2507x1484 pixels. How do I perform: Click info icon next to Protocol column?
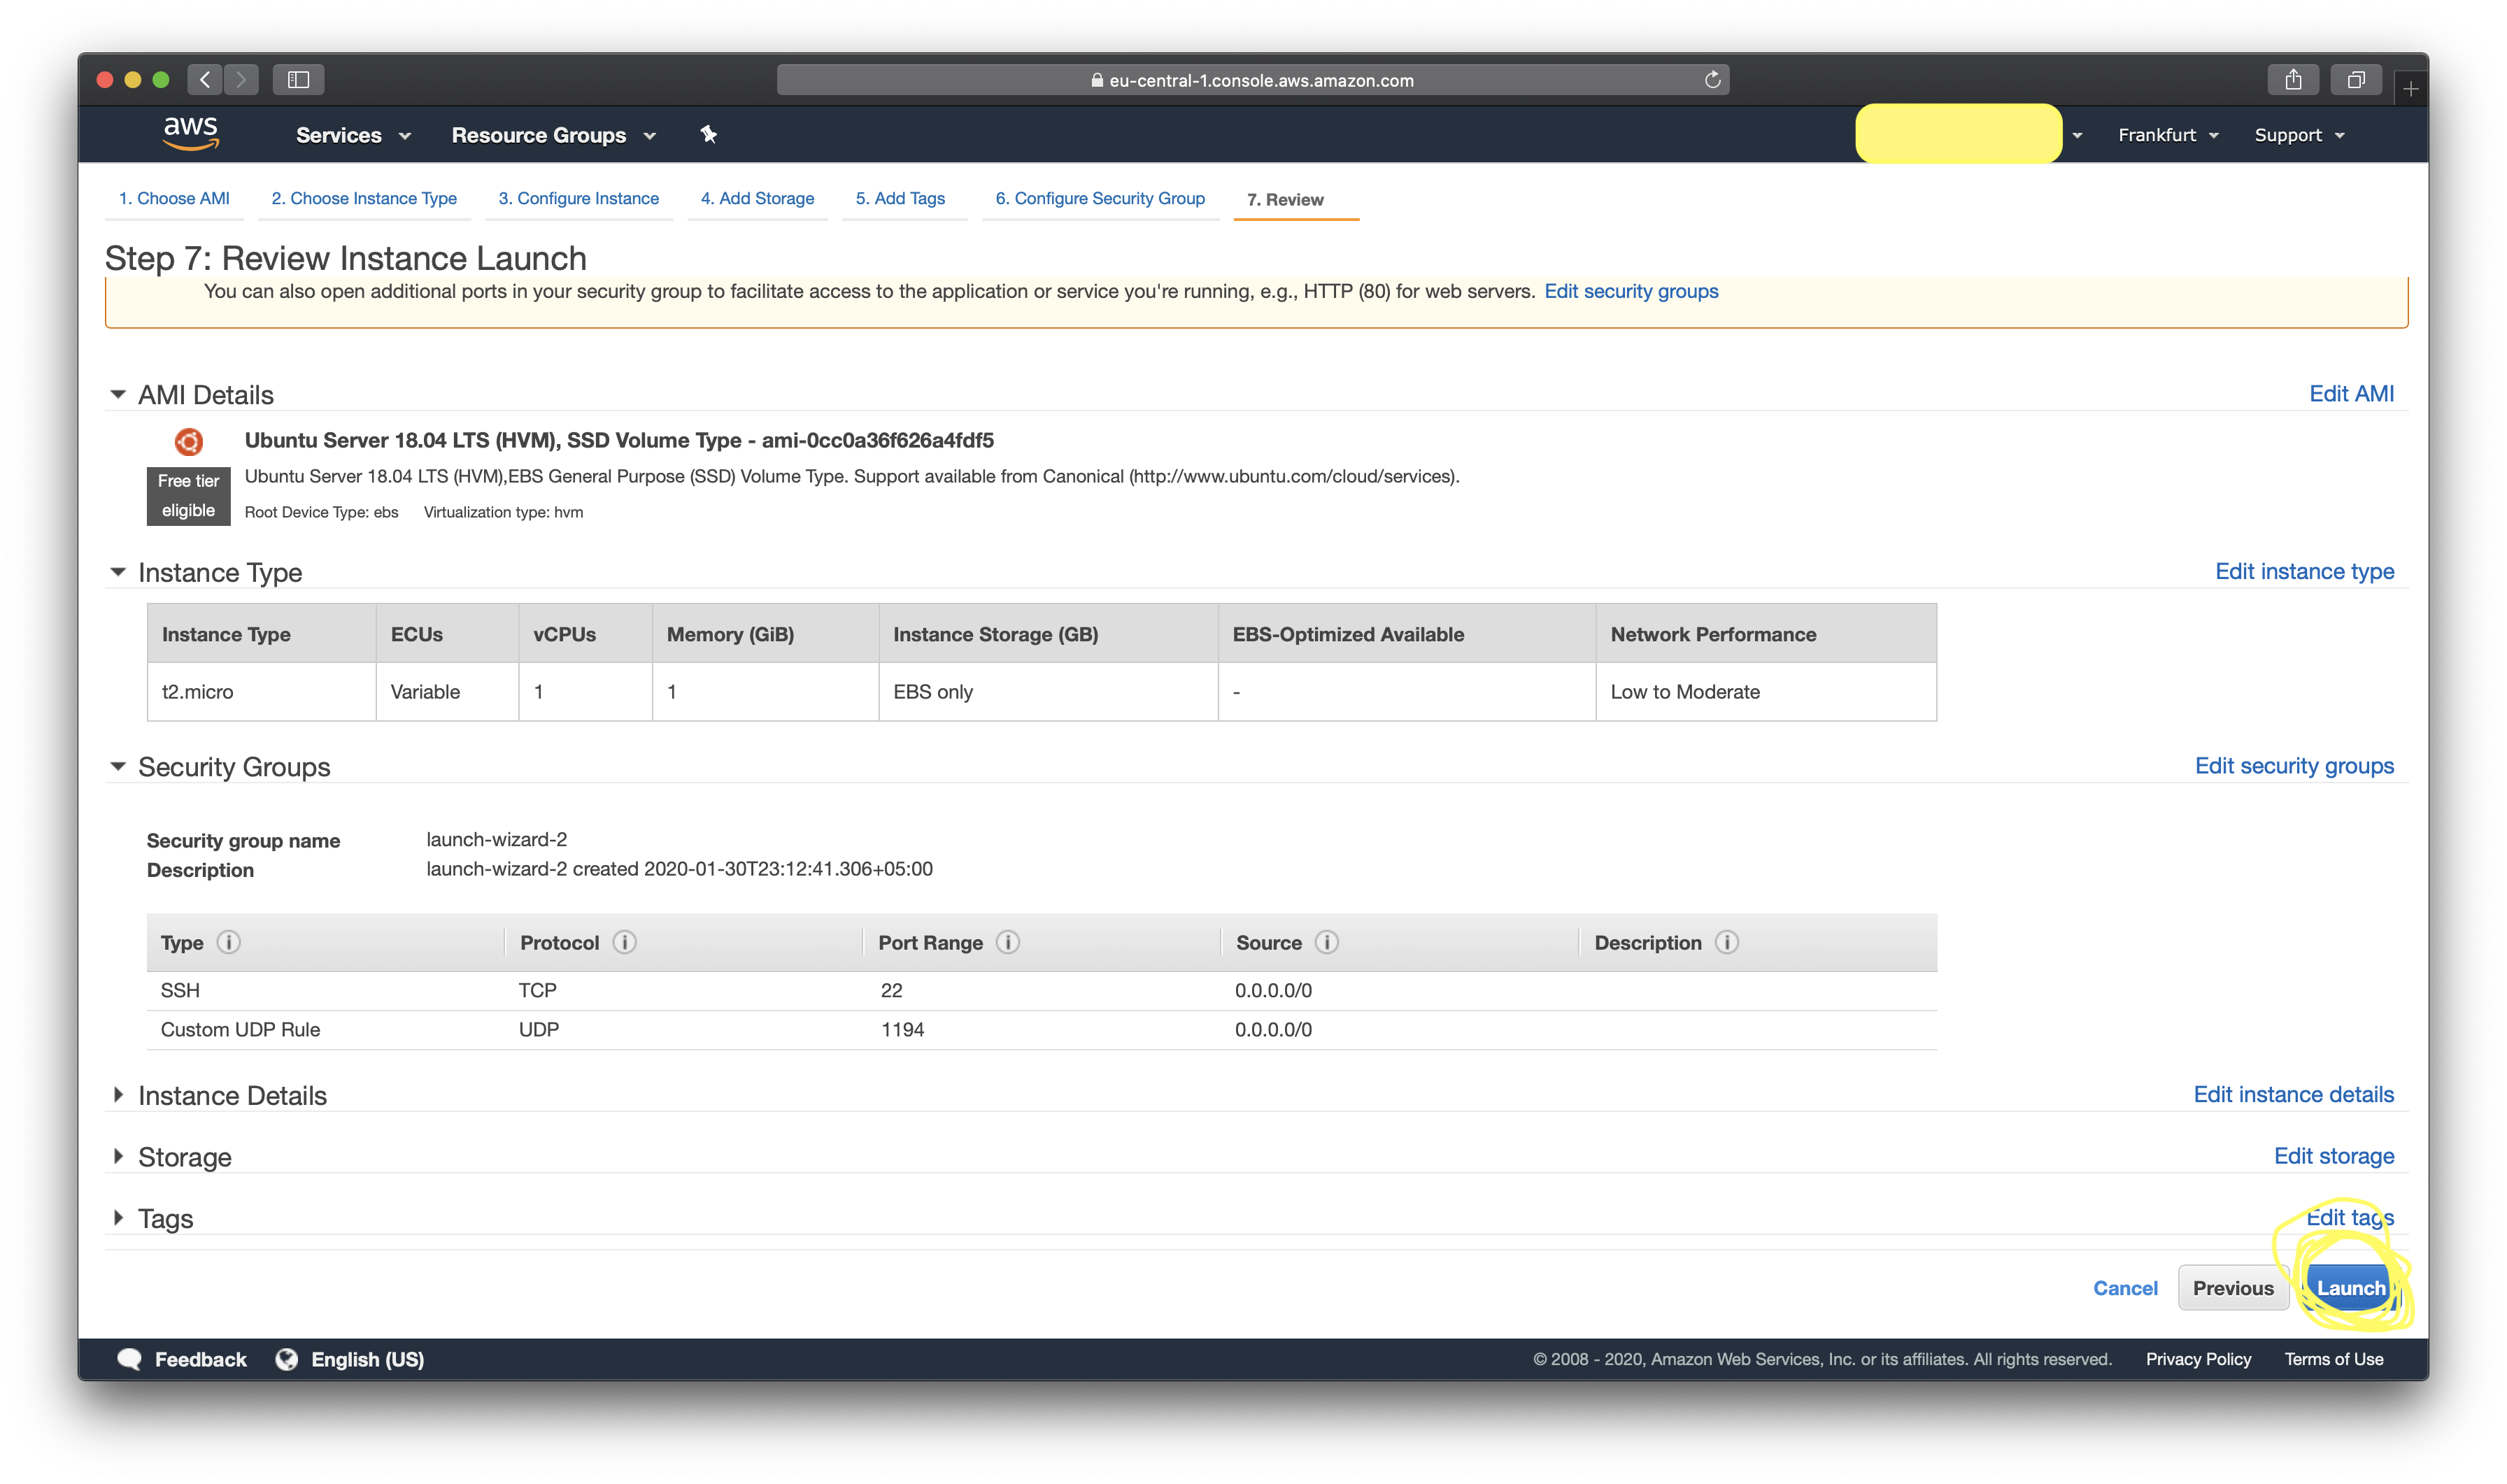coord(625,942)
